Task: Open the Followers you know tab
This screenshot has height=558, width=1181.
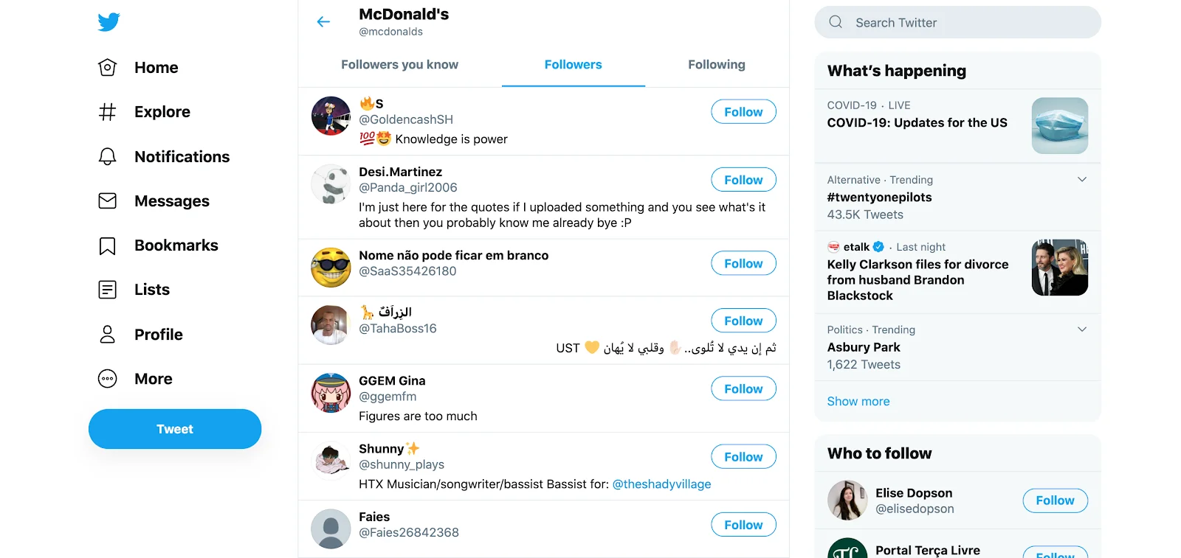Action: (399, 65)
